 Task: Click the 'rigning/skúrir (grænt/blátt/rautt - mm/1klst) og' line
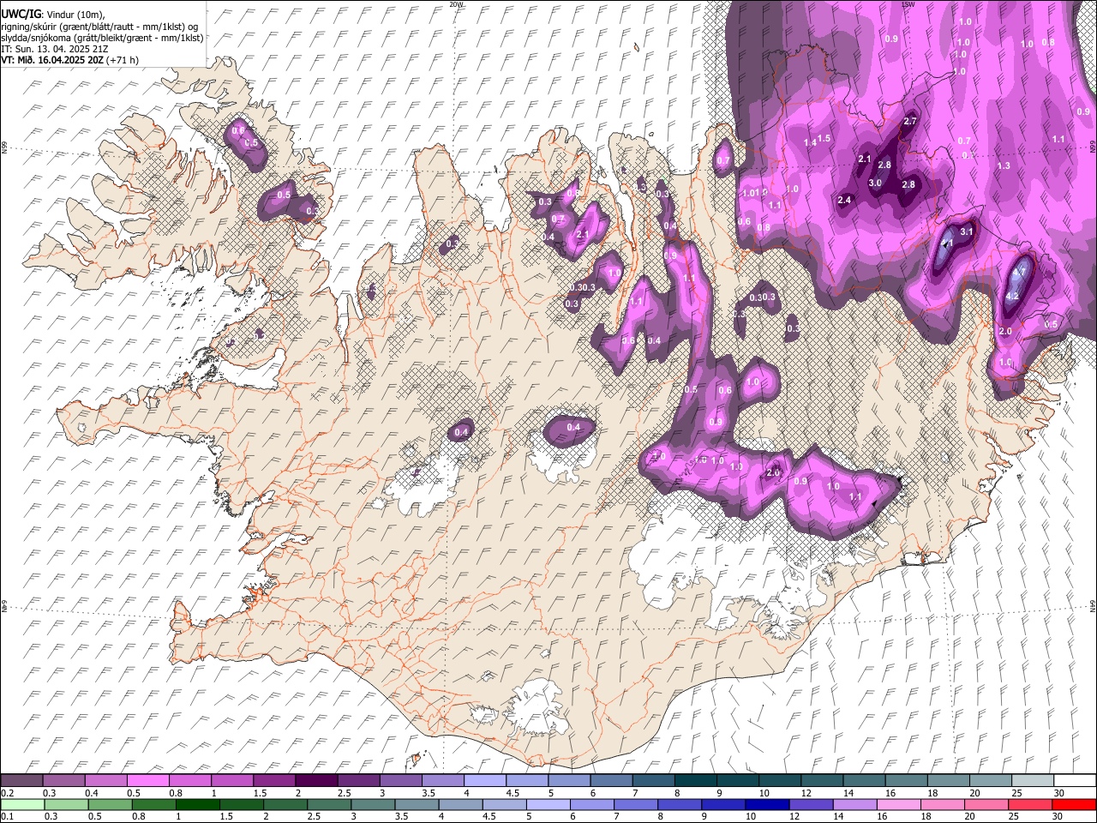(x=99, y=26)
